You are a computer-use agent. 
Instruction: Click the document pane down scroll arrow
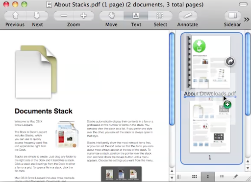click(172, 178)
